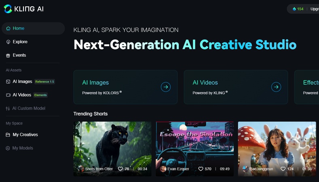Screen dimensions: 319x182
Task: Click the Explore lightbulb icon in sidebar
Action: point(8,42)
